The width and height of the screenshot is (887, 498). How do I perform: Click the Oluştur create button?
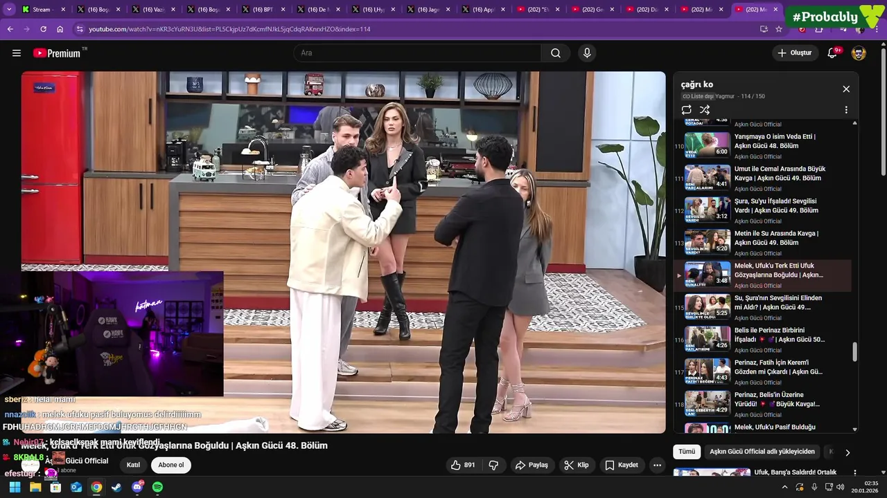(794, 53)
